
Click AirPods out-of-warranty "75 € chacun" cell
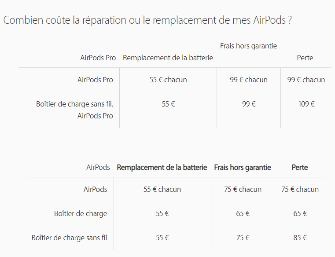[243, 189]
